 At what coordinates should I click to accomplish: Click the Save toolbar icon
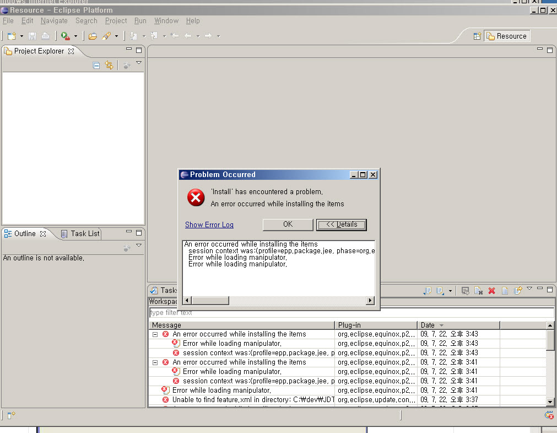(32, 36)
